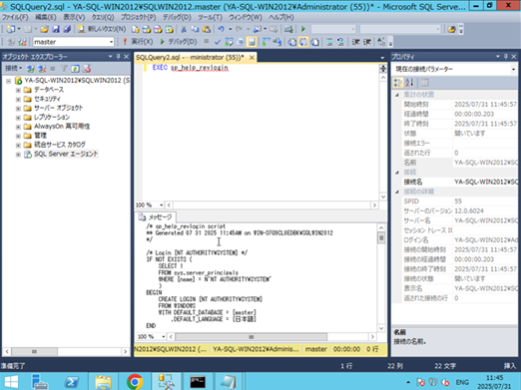Click the DMX query toolbar icon
The image size is (521, 390).
[x=158, y=29]
